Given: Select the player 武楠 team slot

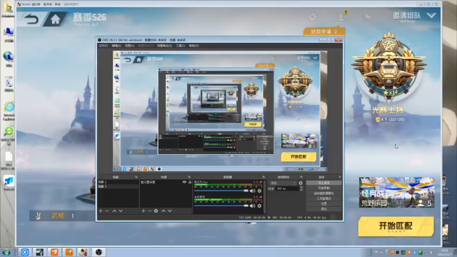Looking at the screenshot, I should [62, 216].
